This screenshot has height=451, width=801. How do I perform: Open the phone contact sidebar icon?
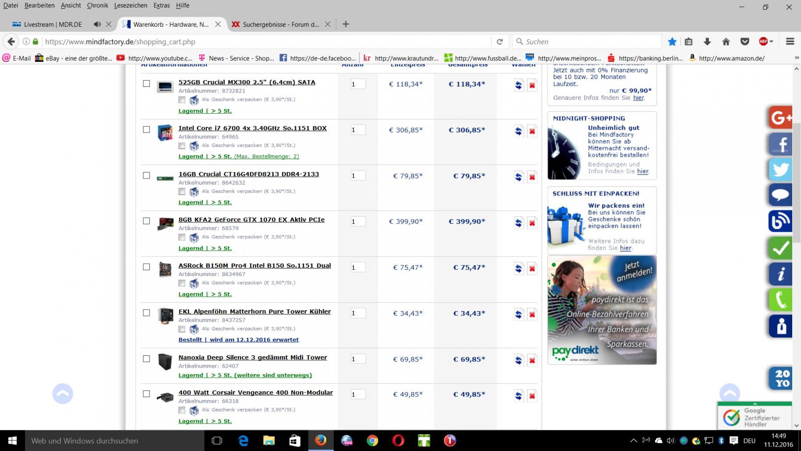click(x=780, y=300)
